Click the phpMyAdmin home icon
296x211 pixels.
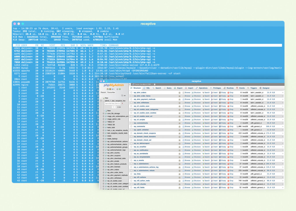(108, 89)
